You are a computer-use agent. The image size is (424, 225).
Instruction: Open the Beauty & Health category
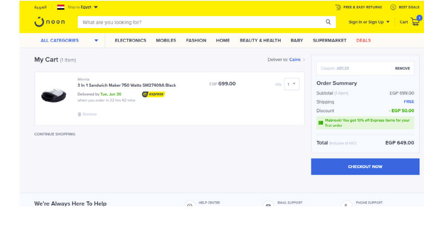click(x=260, y=41)
